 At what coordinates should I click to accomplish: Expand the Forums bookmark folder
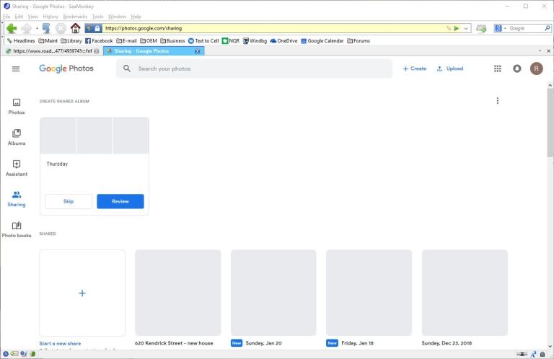[359, 41]
